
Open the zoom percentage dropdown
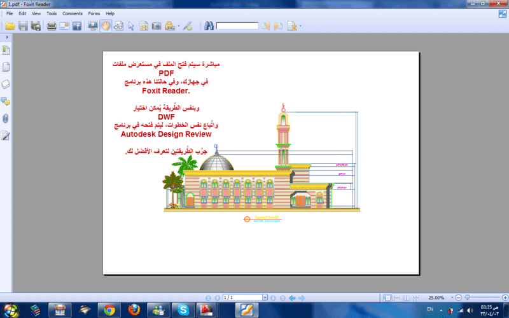(451, 298)
